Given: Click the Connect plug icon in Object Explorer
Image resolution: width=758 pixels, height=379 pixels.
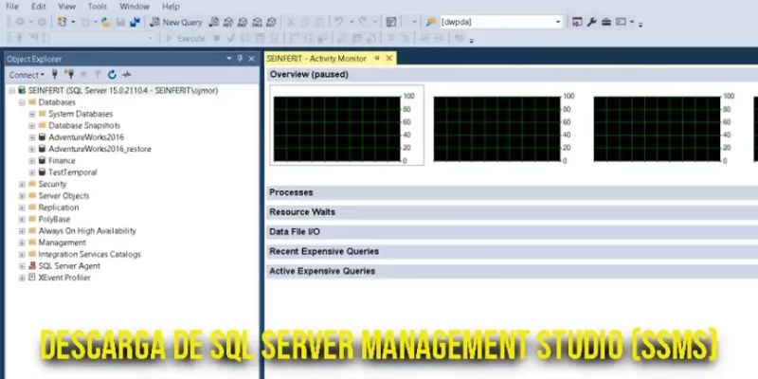Looking at the screenshot, I should point(55,75).
